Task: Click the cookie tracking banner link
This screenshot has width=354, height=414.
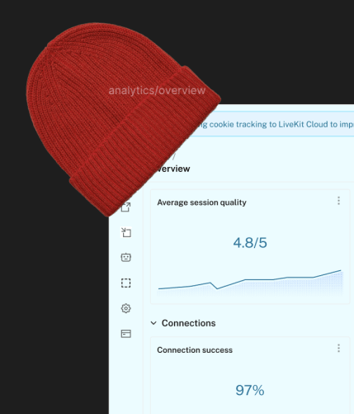Action: pos(276,124)
